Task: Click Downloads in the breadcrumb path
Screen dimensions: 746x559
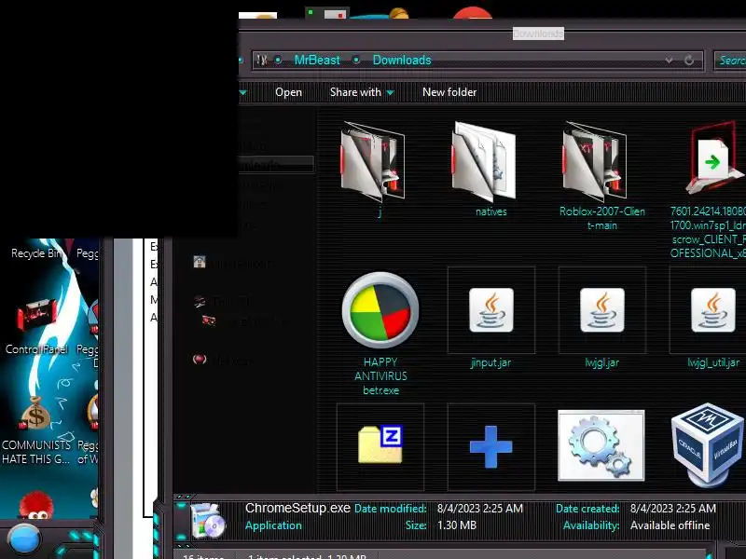Action: (402, 61)
